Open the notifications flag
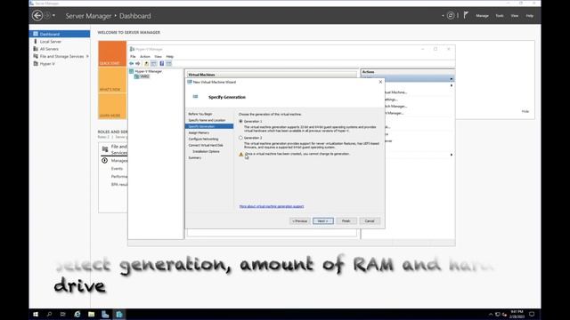570x320 pixels. coord(466,15)
